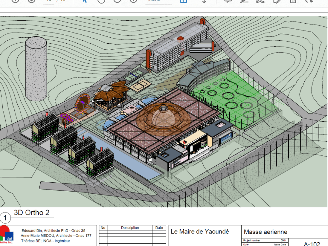Click the trash delete icon

(x=293, y=1)
